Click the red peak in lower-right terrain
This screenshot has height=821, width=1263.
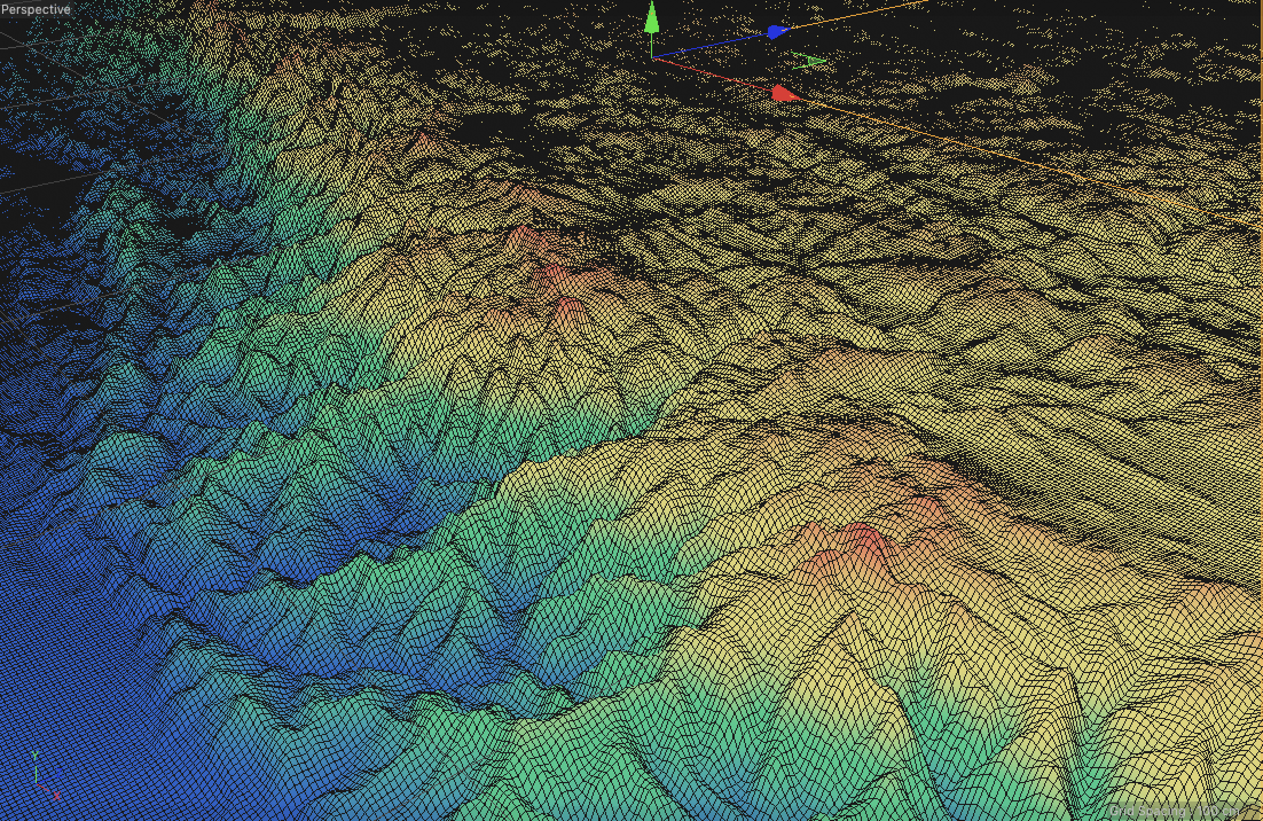(869, 538)
